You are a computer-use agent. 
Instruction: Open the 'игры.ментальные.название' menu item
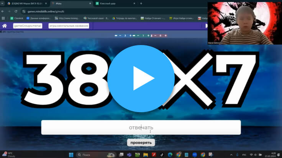pos(69,26)
